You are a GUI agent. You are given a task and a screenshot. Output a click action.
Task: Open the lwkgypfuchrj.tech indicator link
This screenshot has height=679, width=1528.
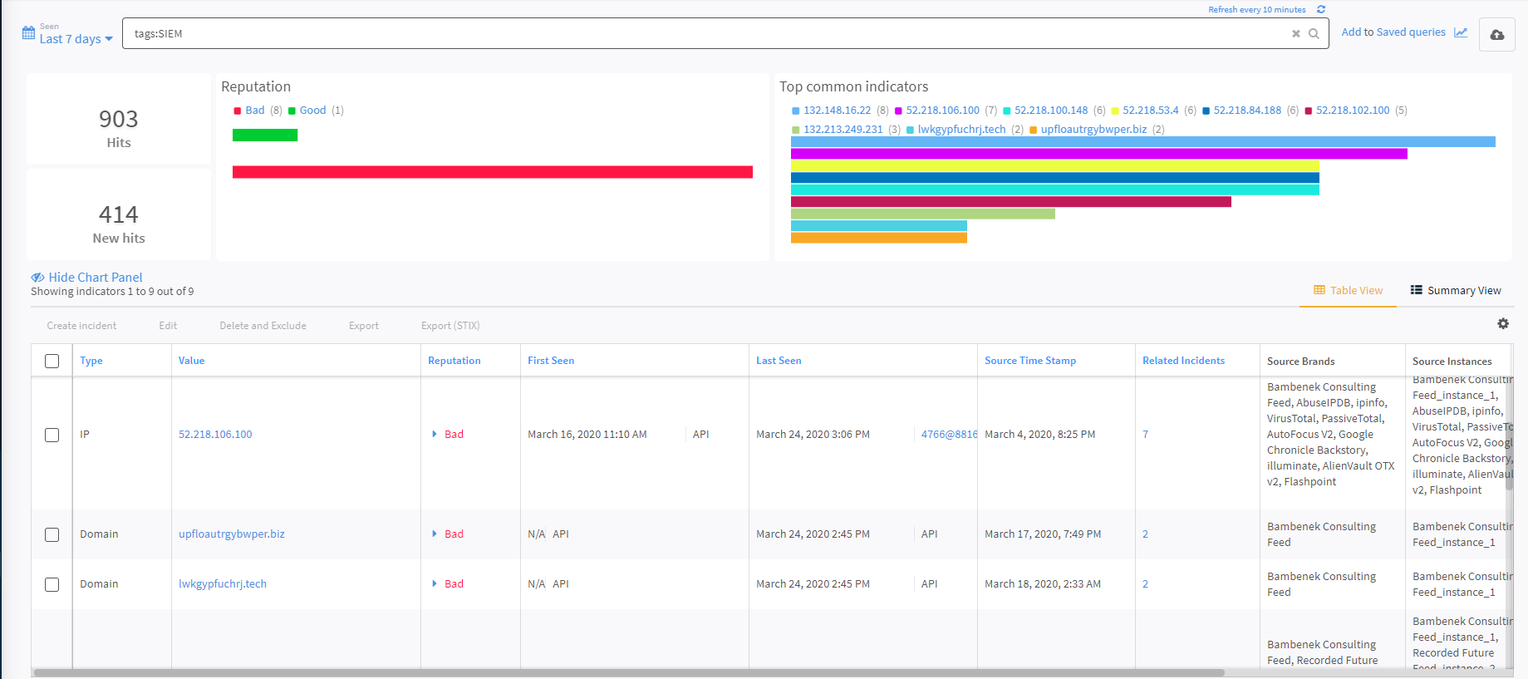222,584
